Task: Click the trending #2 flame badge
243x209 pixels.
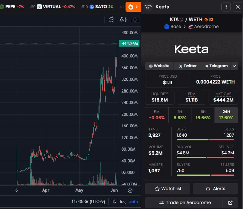Action: (209, 20)
